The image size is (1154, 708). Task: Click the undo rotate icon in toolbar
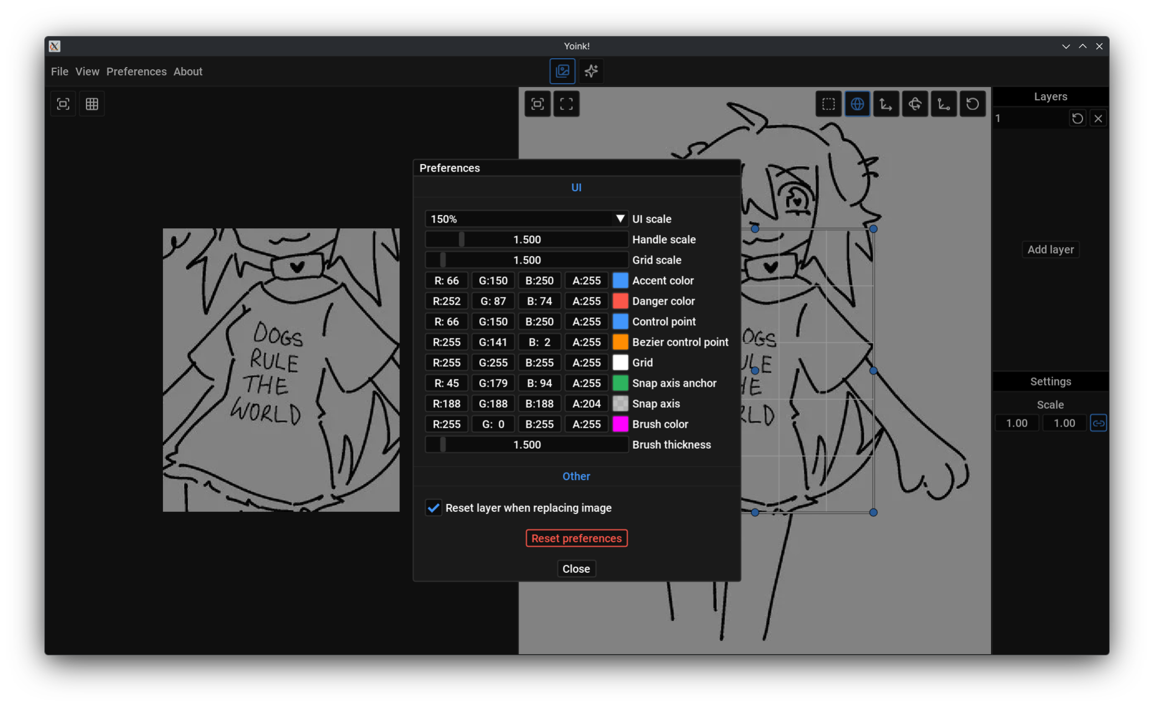pos(972,104)
